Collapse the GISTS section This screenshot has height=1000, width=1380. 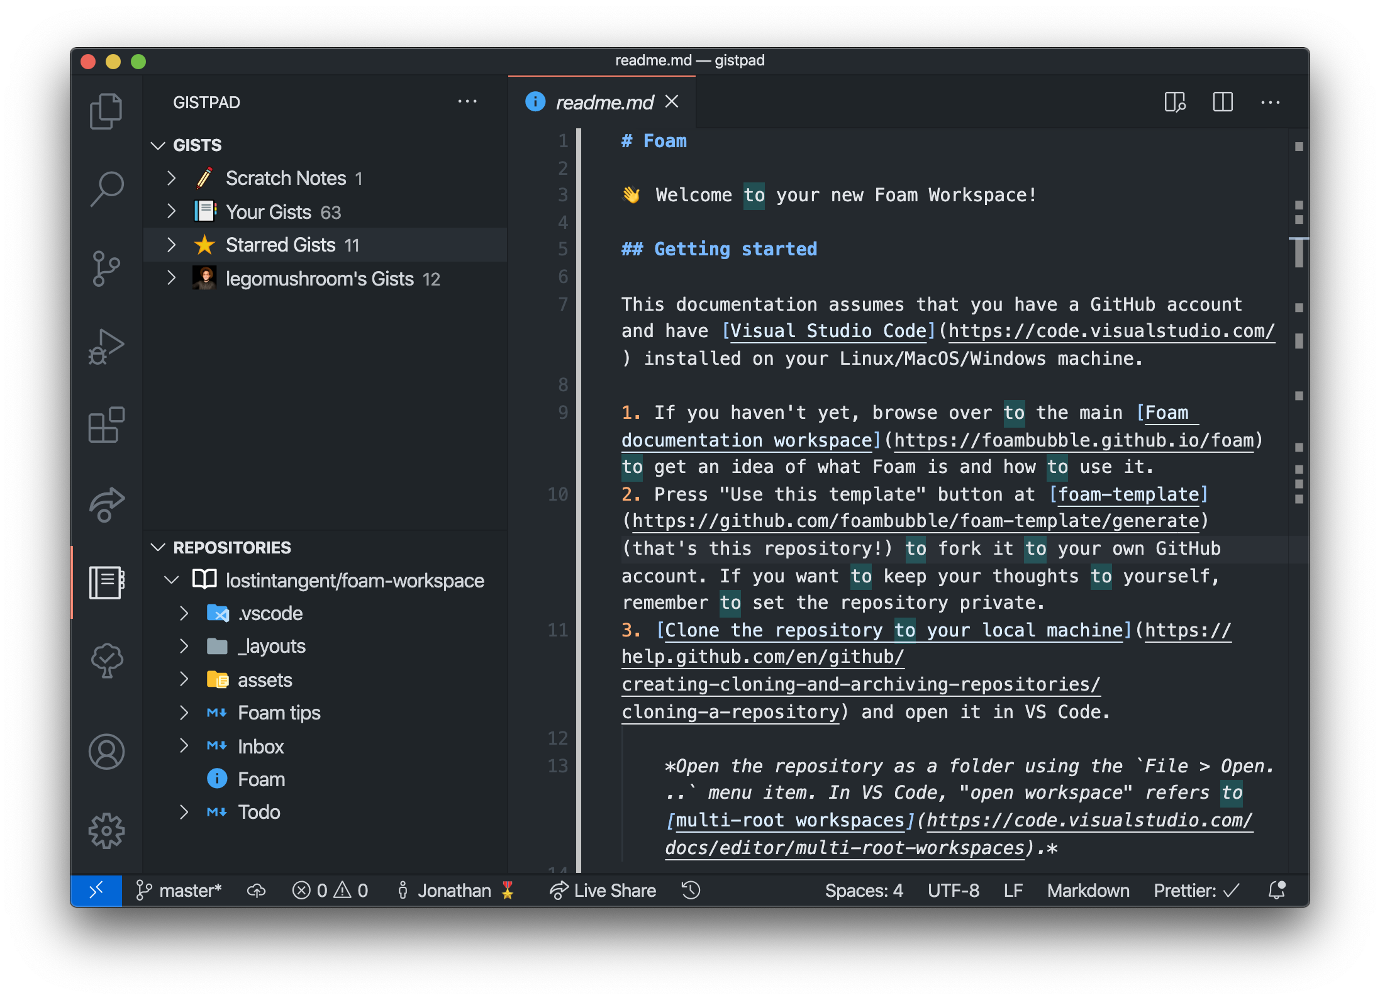[158, 145]
